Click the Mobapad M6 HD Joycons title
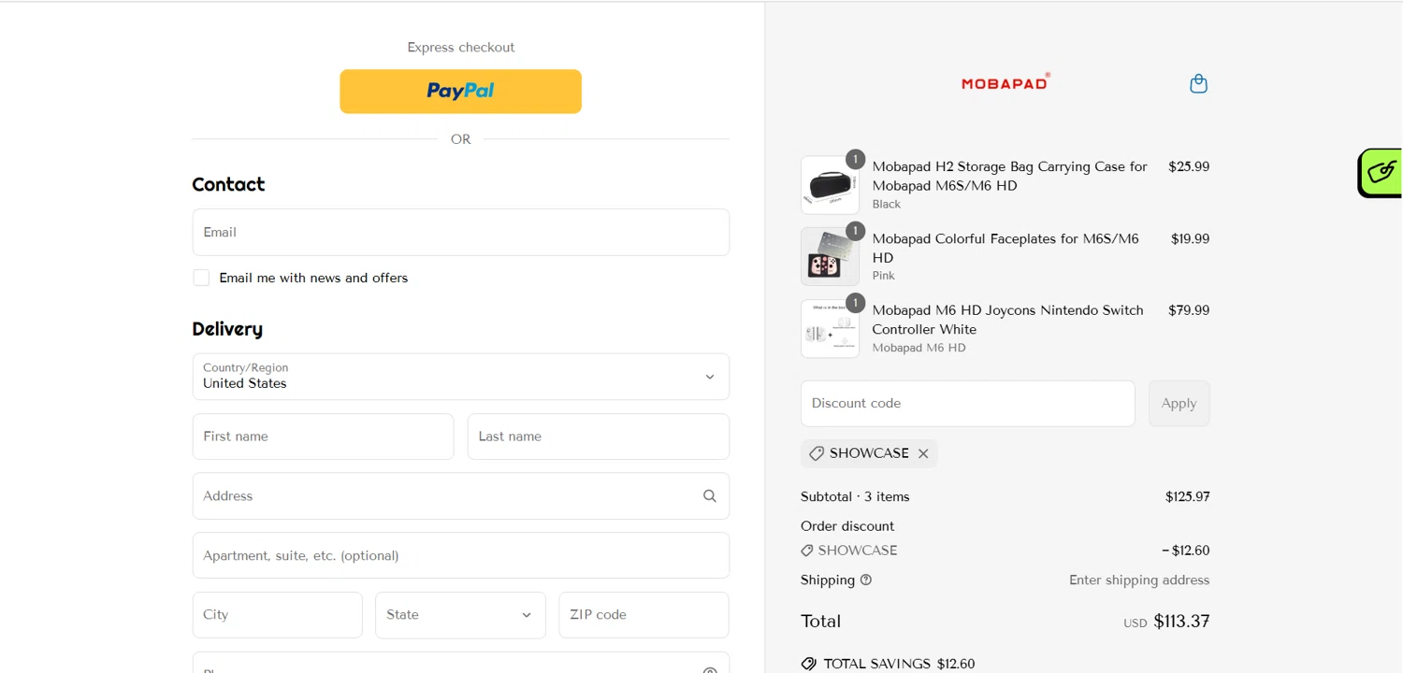This screenshot has height=673, width=1403. [x=1008, y=320]
